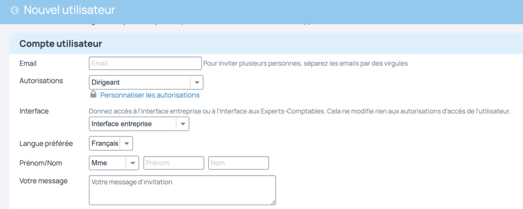Viewport: 523px width, 209px height.
Task: Click into the Nom field
Action: [x=239, y=163]
